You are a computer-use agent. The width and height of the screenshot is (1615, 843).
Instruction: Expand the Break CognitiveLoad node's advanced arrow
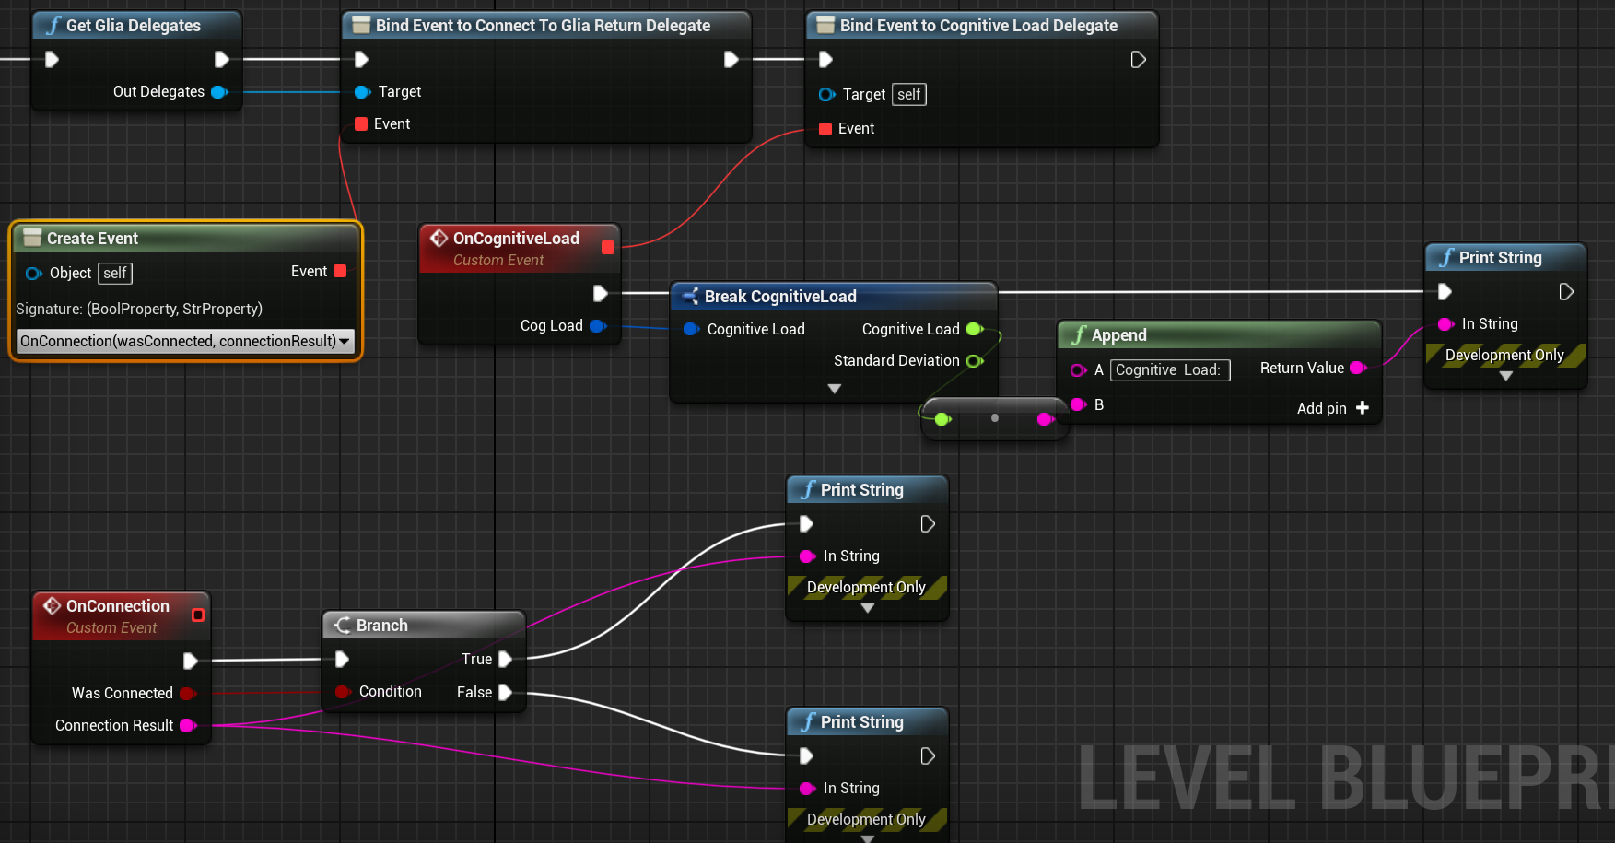point(834,389)
